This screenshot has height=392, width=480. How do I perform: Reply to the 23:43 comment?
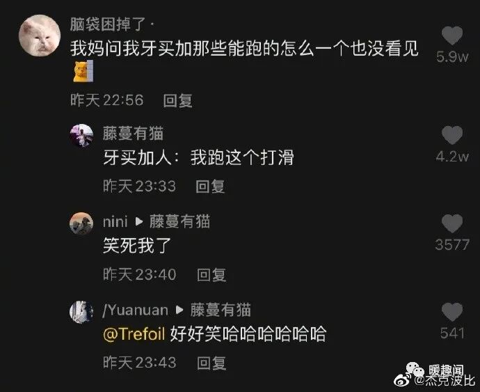tap(211, 363)
